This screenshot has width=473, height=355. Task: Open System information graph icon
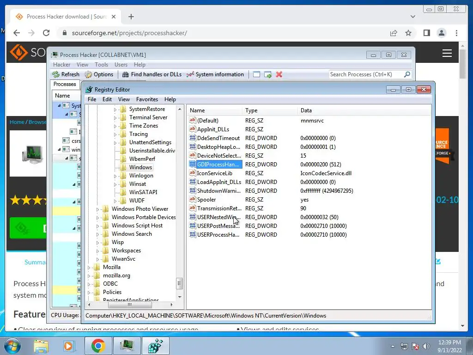coord(190,74)
